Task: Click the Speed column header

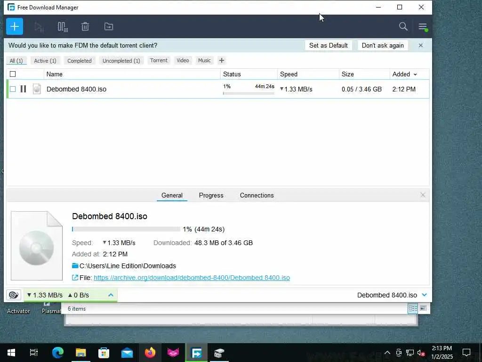Action: (x=308, y=74)
